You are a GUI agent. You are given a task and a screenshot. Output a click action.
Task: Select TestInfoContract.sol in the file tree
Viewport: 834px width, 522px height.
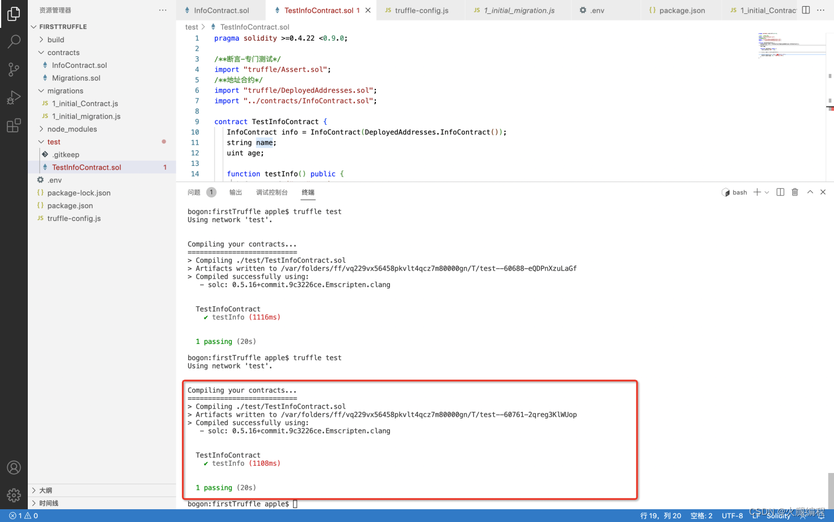(x=86, y=167)
